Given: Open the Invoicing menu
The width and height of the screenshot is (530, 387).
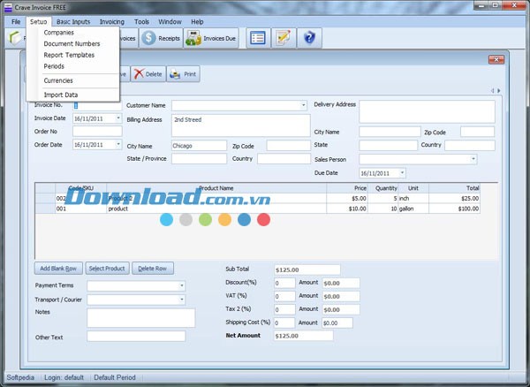Looking at the screenshot, I should 112,21.
